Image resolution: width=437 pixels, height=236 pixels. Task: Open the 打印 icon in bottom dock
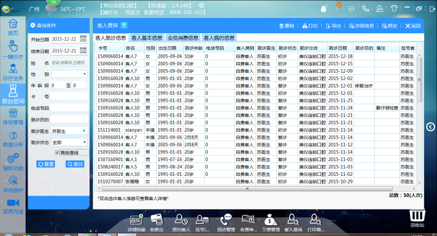pyautogui.click(x=316, y=223)
